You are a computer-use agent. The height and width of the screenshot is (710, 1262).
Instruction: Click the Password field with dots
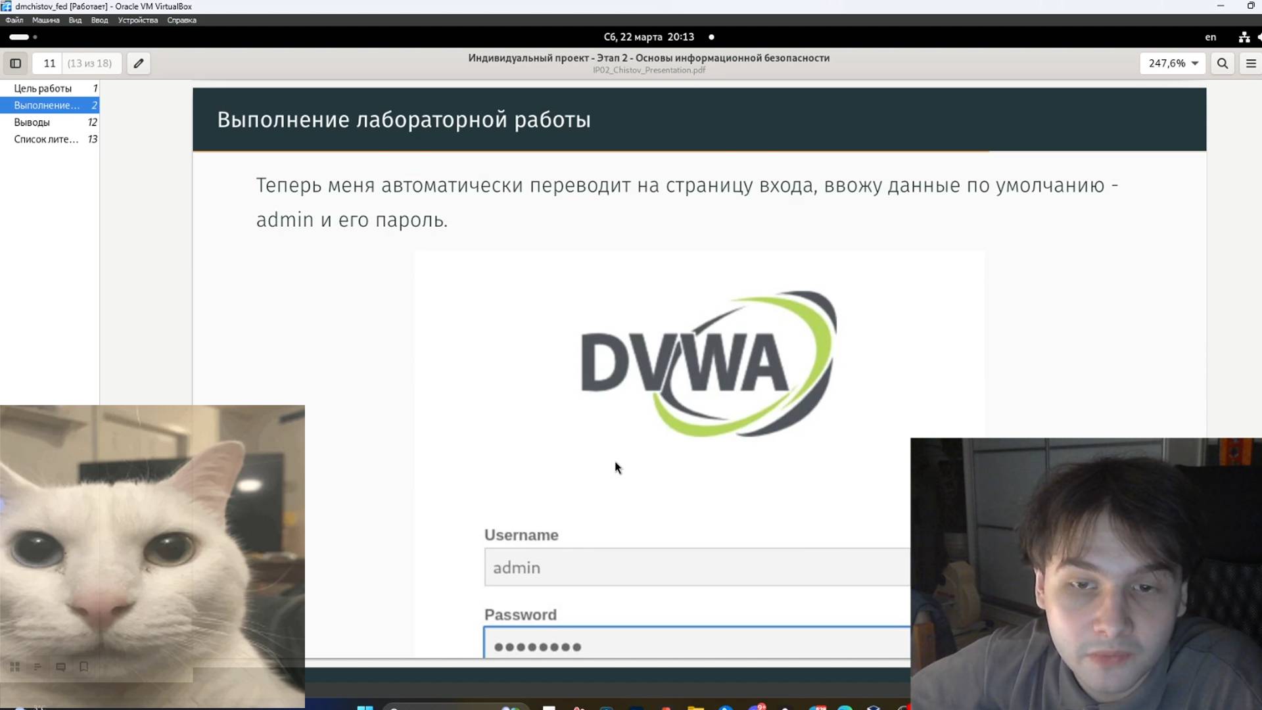coord(697,643)
